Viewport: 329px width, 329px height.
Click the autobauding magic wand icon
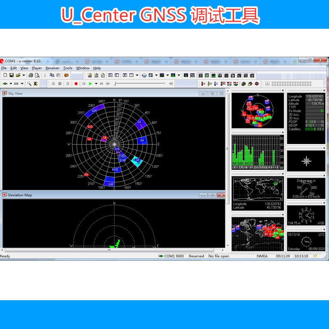tap(29, 84)
